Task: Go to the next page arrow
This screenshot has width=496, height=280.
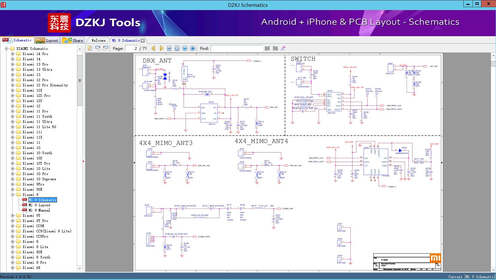Action: (x=161, y=48)
